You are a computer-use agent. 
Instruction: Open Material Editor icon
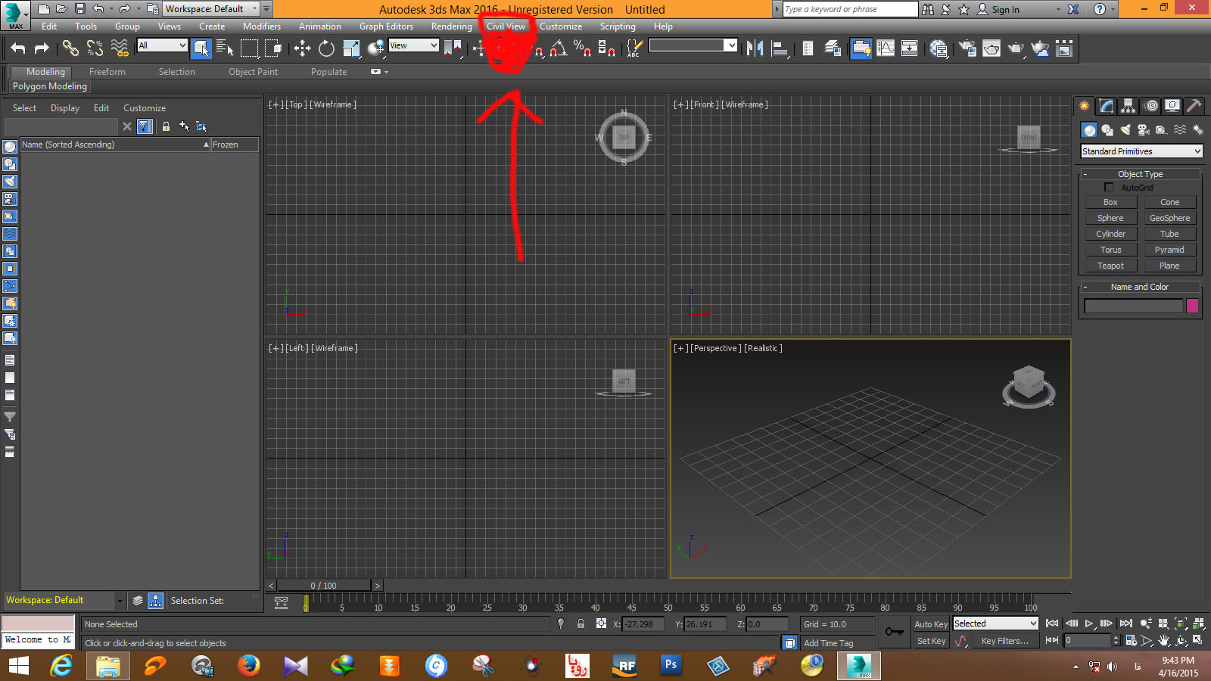coord(939,49)
